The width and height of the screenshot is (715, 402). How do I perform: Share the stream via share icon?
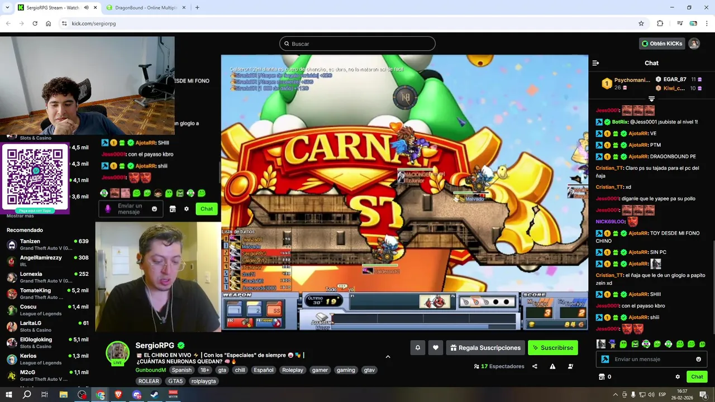pos(535,366)
